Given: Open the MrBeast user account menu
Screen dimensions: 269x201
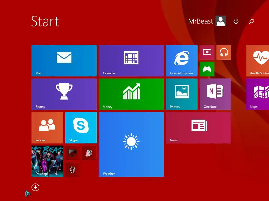Looking at the screenshot, I should click(207, 21).
